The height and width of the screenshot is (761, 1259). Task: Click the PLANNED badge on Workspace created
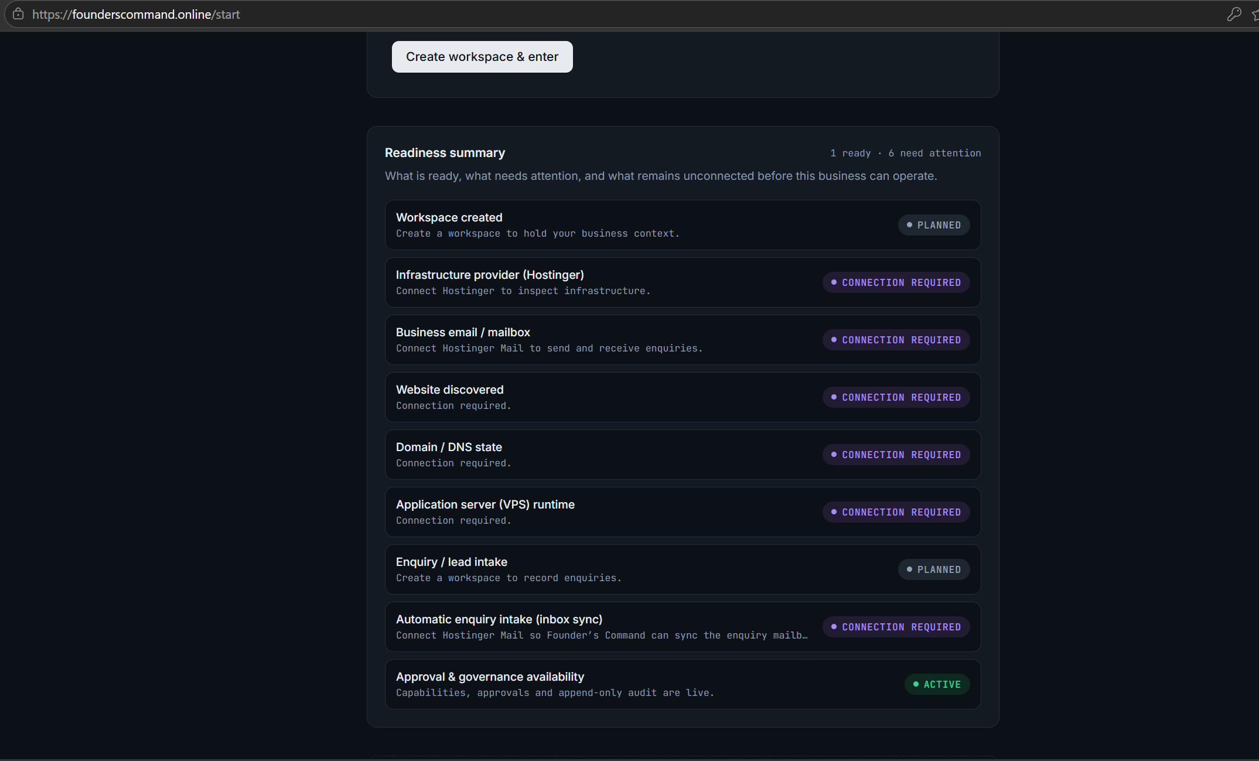pos(934,225)
